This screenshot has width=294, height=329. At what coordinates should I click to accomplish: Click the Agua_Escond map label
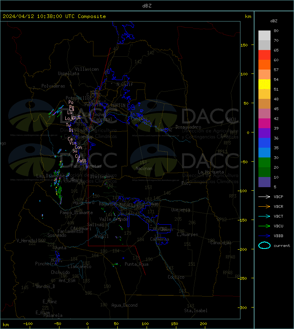tap(124, 305)
